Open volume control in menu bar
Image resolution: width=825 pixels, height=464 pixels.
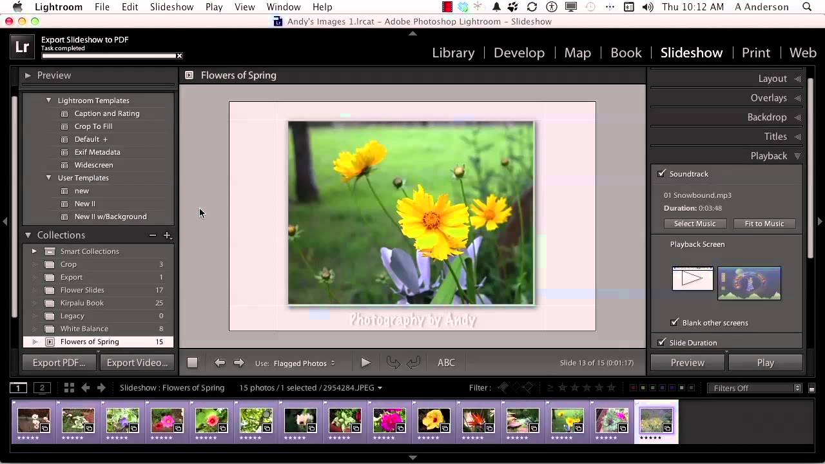click(x=648, y=7)
